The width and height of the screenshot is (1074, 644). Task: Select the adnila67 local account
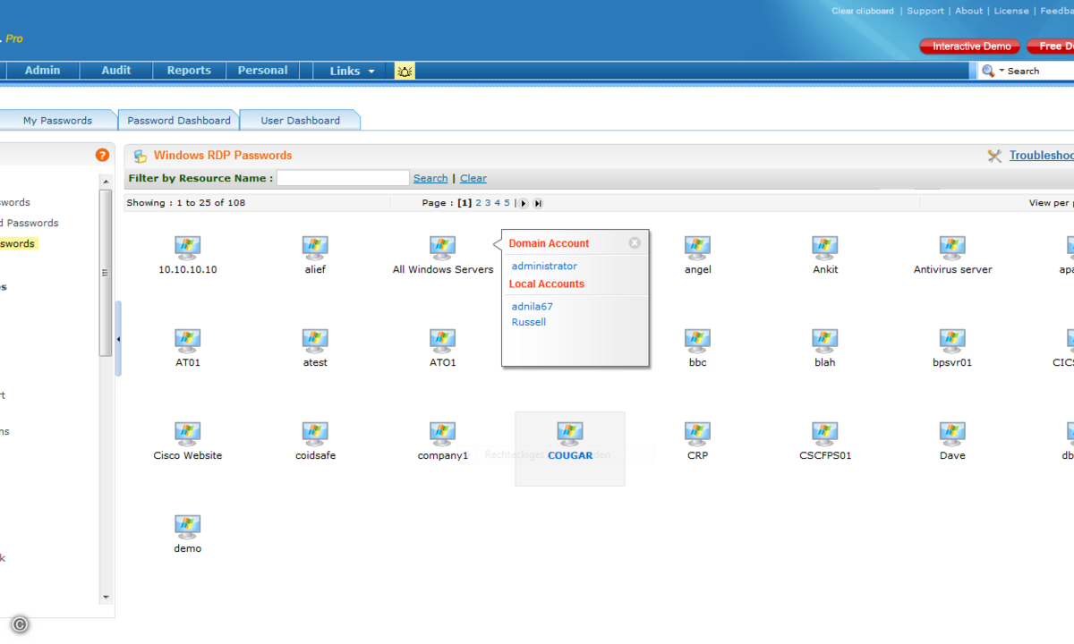(x=533, y=306)
